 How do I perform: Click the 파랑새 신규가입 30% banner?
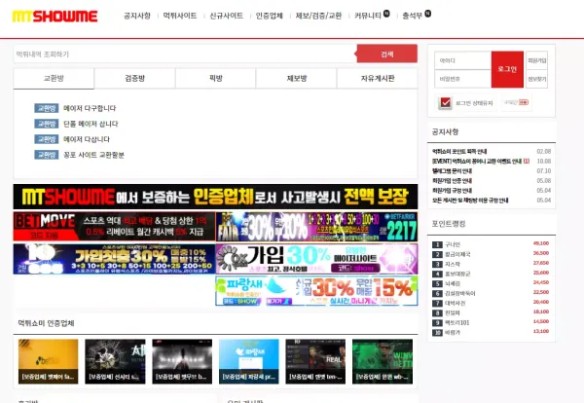coord(317,291)
